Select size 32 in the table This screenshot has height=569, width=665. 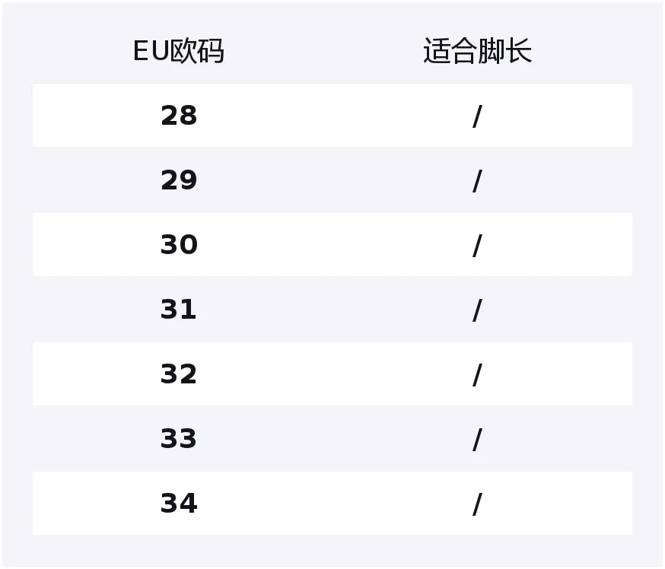click(179, 374)
